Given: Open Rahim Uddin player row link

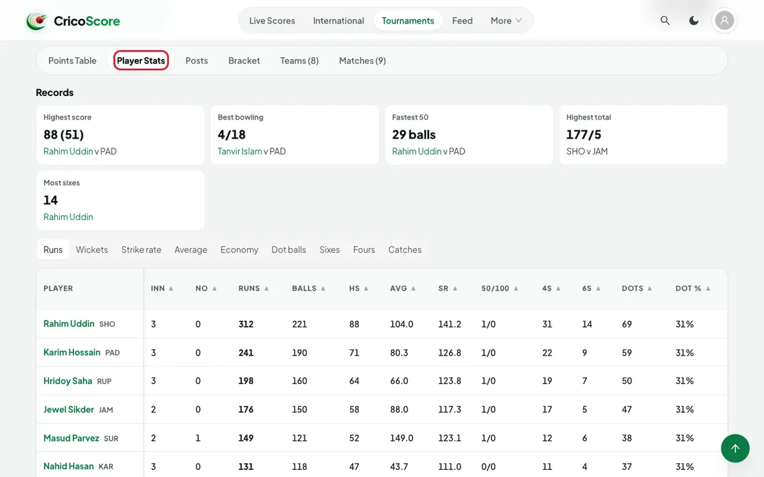Looking at the screenshot, I should [69, 324].
